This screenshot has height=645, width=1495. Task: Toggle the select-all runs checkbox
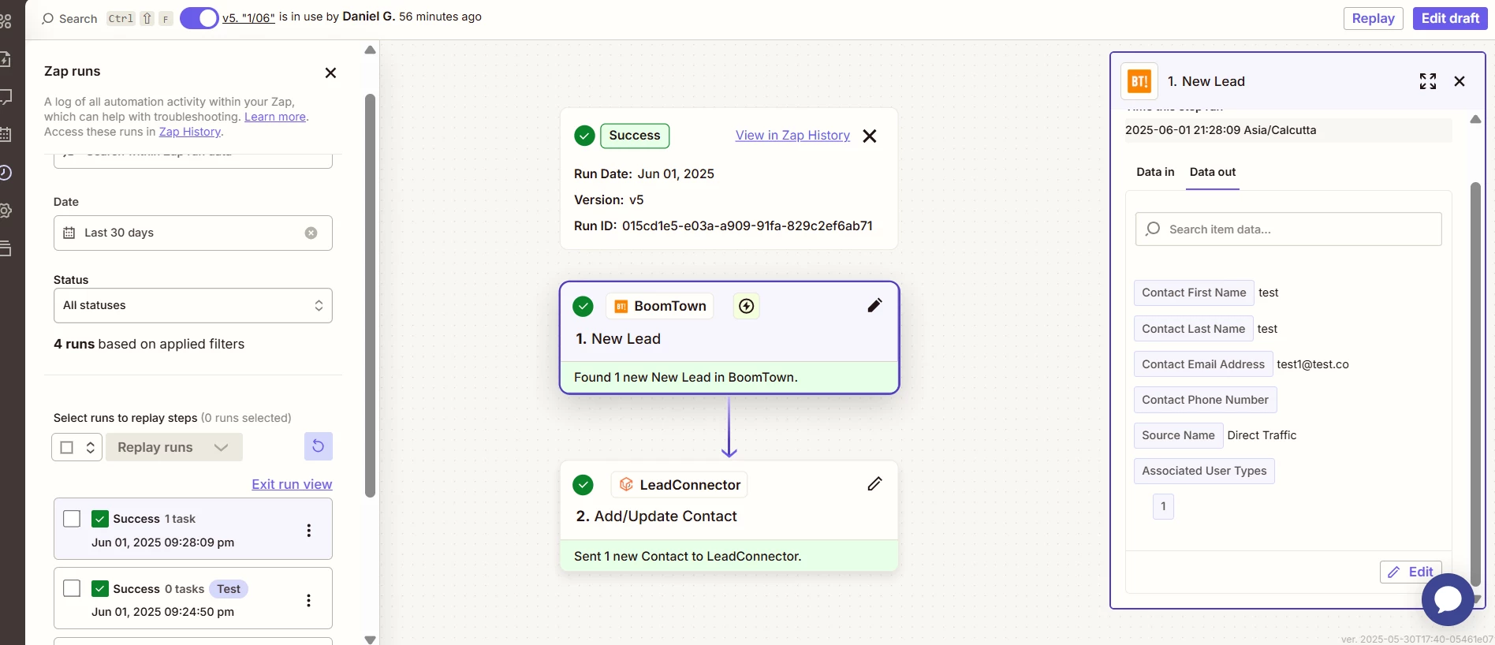click(x=67, y=447)
